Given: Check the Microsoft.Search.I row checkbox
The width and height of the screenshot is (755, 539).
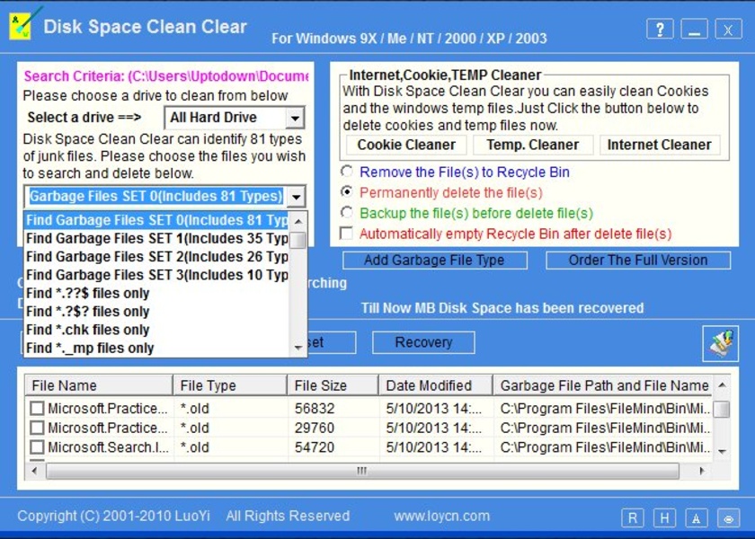Looking at the screenshot, I should pos(37,447).
